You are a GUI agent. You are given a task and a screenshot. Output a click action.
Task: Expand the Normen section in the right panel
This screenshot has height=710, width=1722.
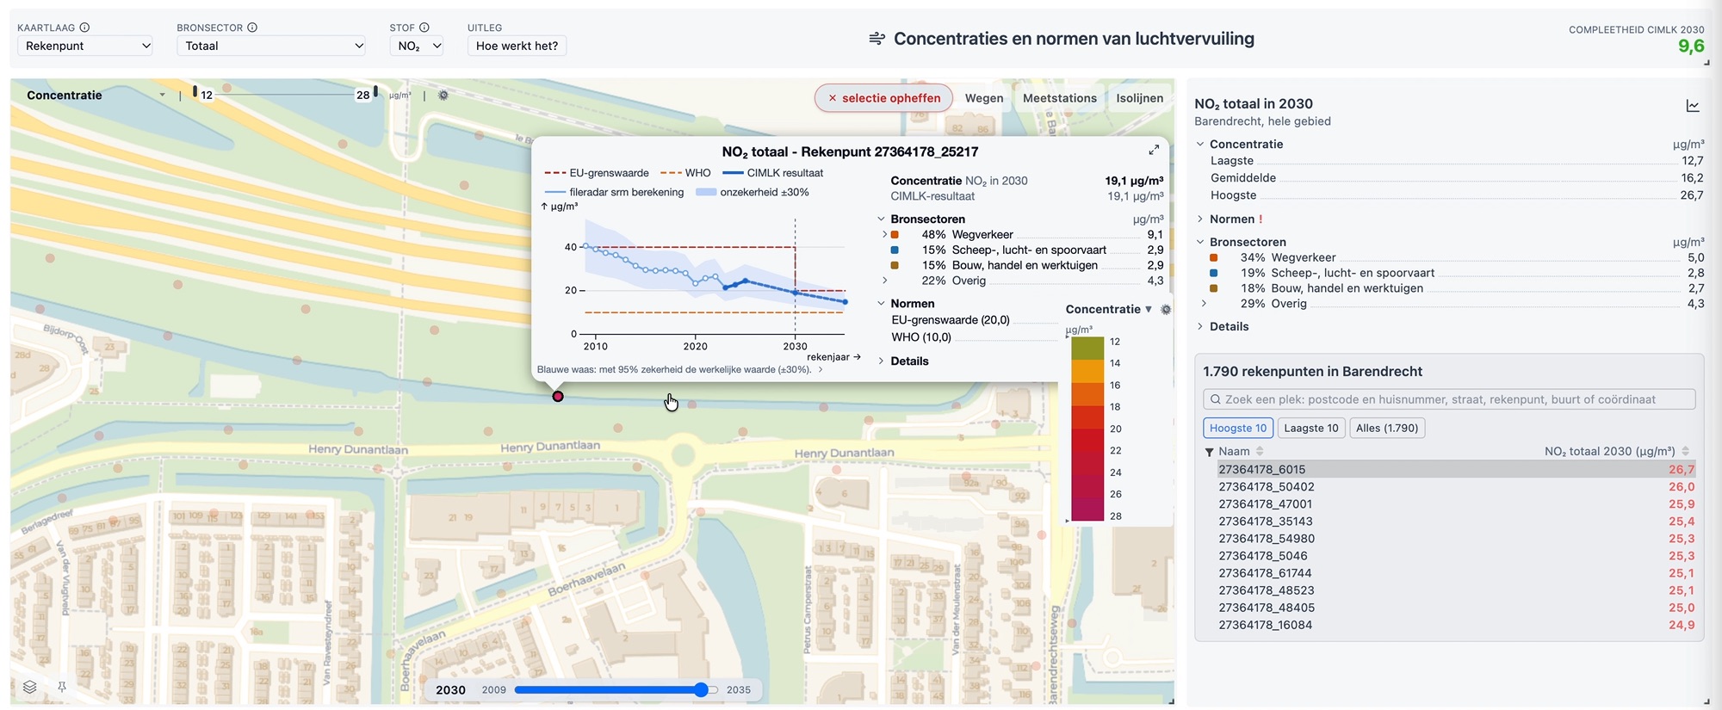(1200, 219)
